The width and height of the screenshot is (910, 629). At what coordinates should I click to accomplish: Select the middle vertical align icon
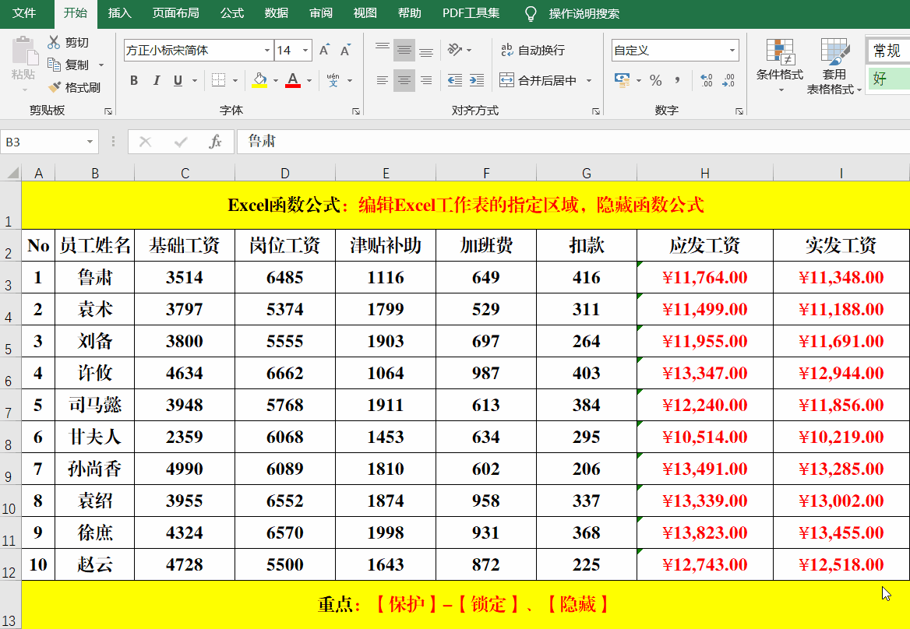click(x=404, y=51)
